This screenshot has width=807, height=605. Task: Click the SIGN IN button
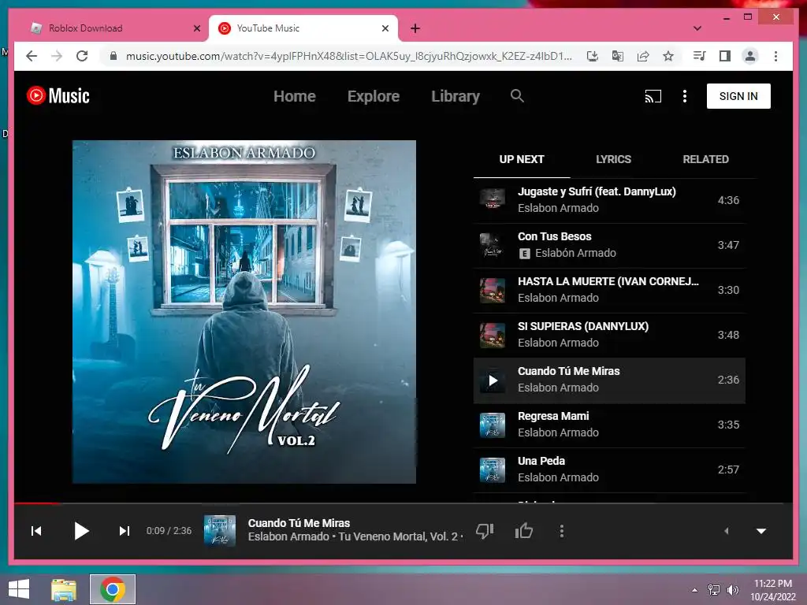pos(738,96)
